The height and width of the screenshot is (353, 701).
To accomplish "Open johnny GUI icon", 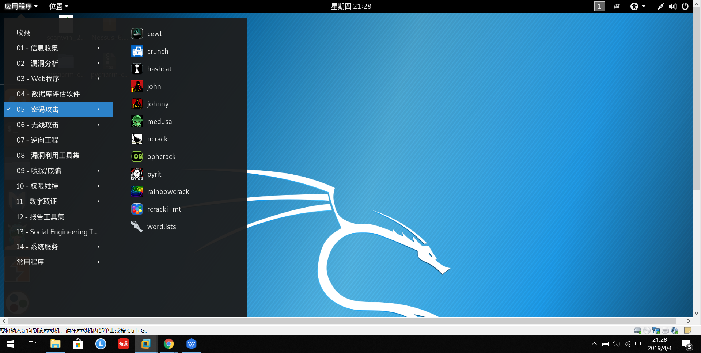I will (137, 104).
